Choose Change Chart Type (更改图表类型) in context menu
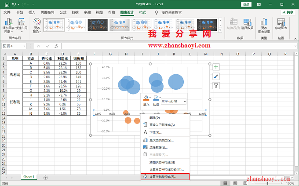This screenshot has width=299, height=186. point(165,140)
